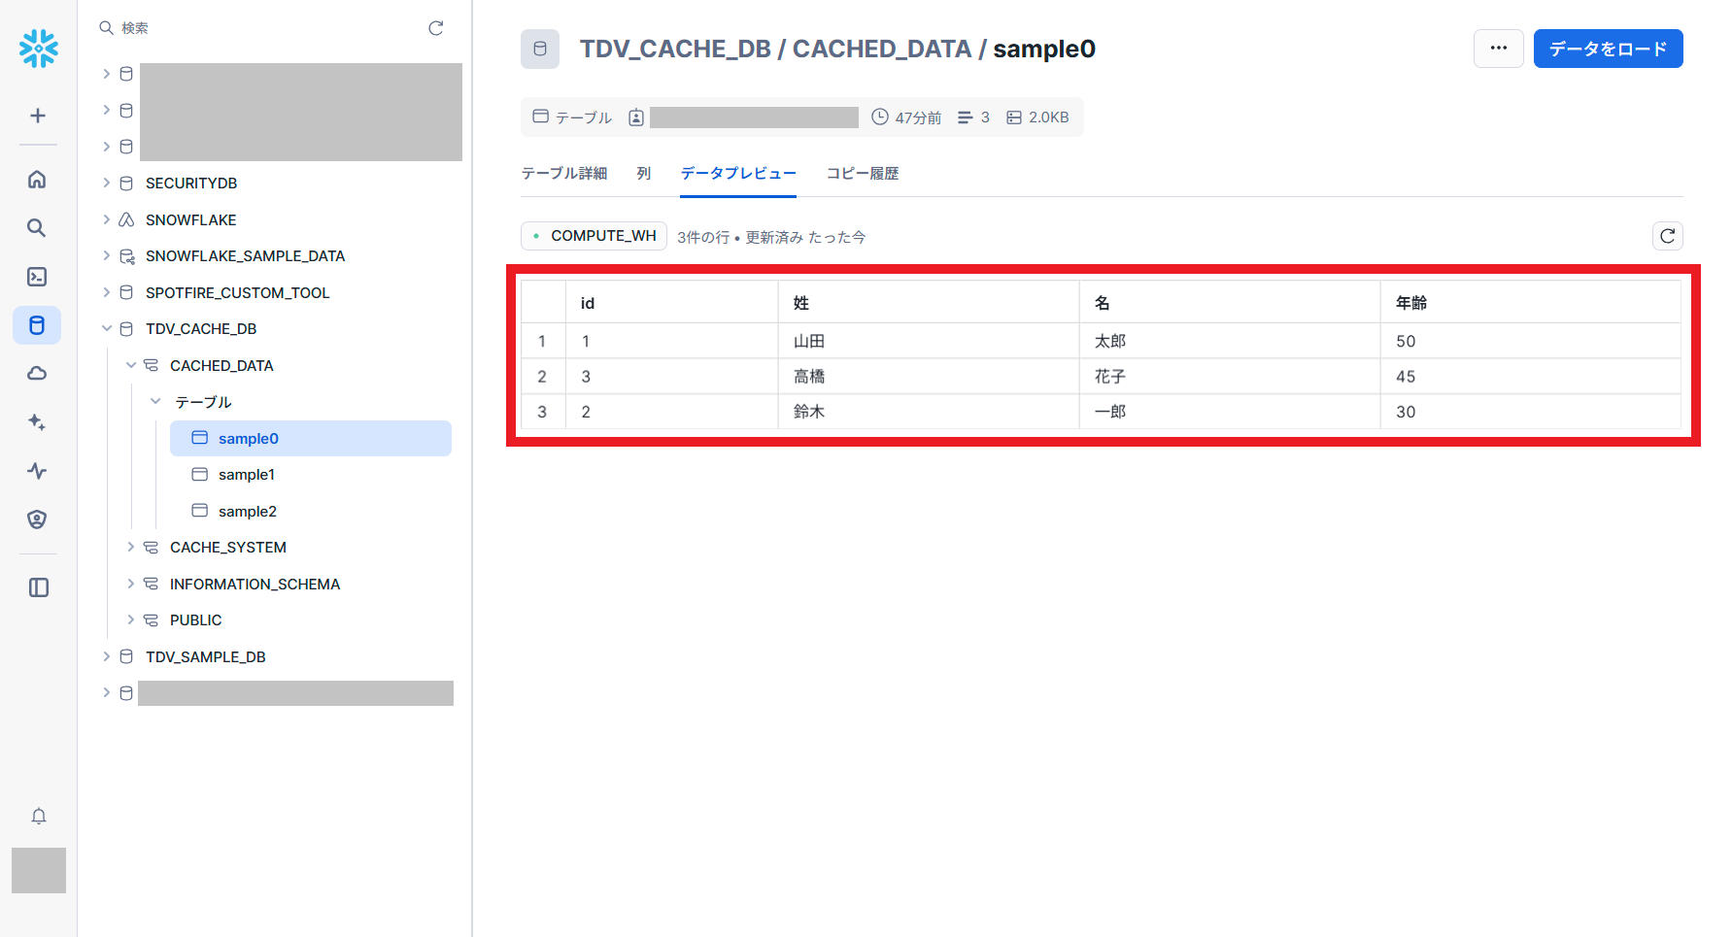Viewport: 1732px width, 937px height.
Task: Click CACHED_DATA in the breadcrumb
Action: point(882,49)
